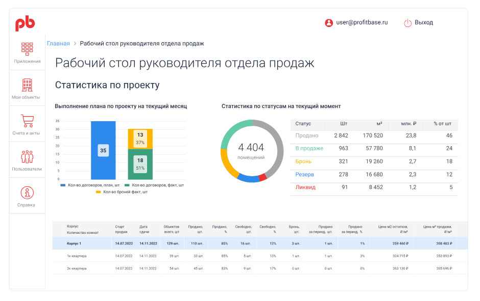The image size is (480, 301).
Task: Click the Статус column header
Action: pyautogui.click(x=303, y=124)
